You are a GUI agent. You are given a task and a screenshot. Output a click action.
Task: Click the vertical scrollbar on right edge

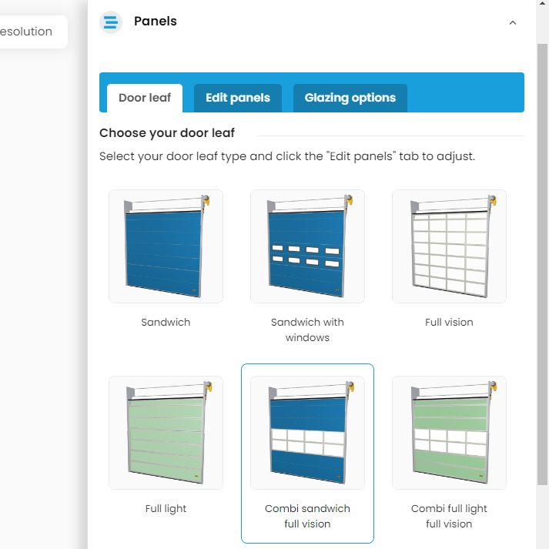[x=542, y=262]
